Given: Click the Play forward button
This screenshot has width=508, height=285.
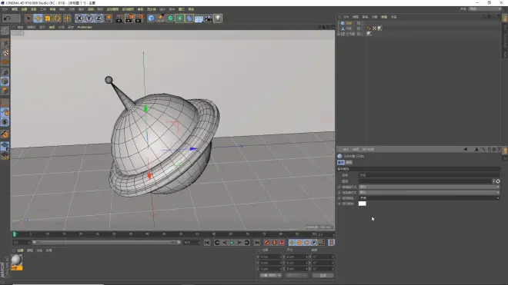Looking at the screenshot, I should pos(232,243).
